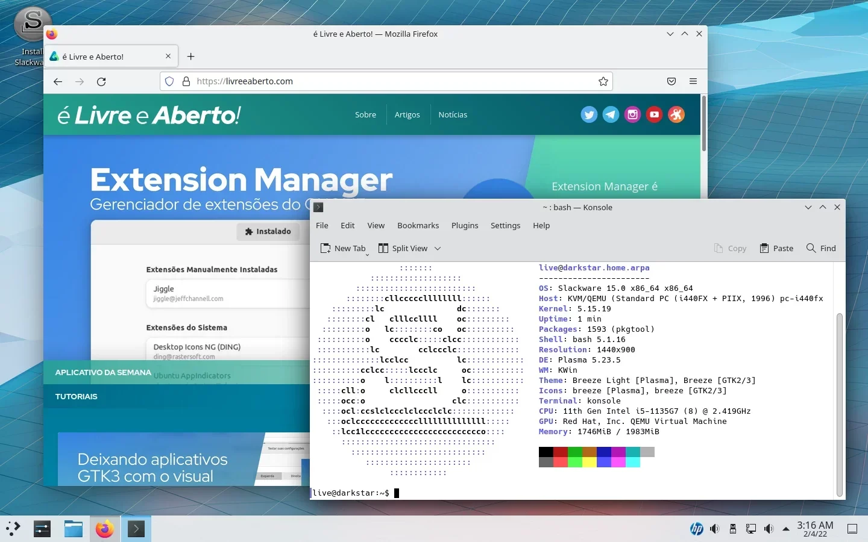
Task: Open the network tray icon
Action: point(751,529)
